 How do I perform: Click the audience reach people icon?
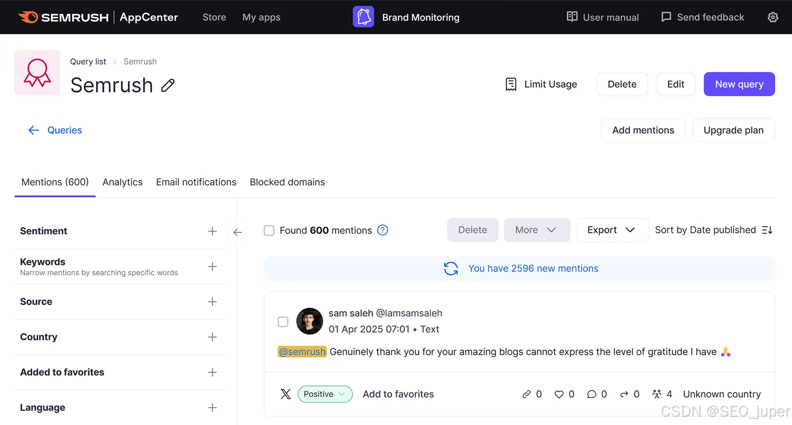[657, 394]
